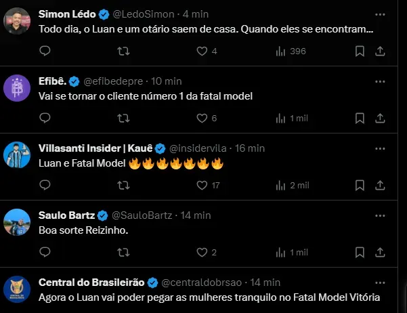The image size is (407, 313).
Task: Share Simon Lédo's tweet
Action: pyautogui.click(x=380, y=51)
